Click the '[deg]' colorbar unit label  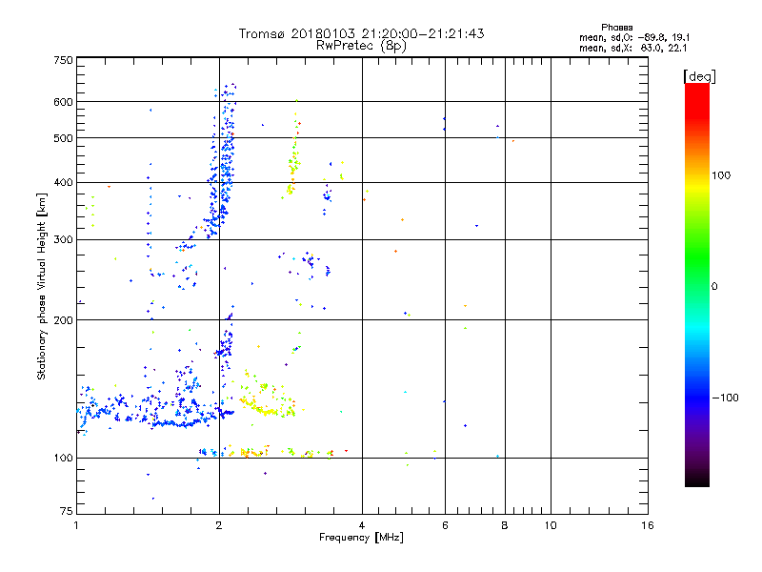pyautogui.click(x=699, y=76)
